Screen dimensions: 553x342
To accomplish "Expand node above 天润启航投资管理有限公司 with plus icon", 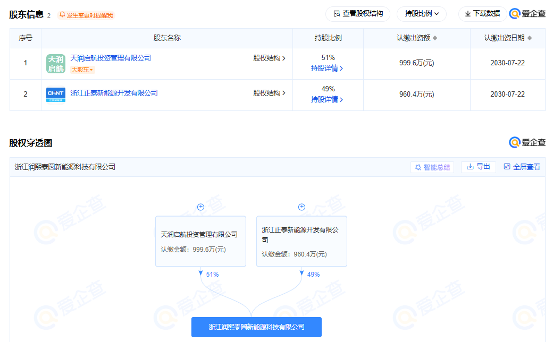I will (200, 207).
